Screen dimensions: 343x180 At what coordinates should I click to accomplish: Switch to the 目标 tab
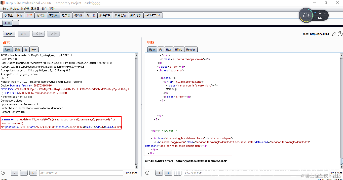pyautogui.click(x=20, y=15)
